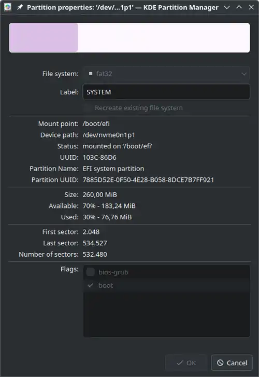259x377 pixels.
Task: Confirm with the OK button
Action: (186, 362)
